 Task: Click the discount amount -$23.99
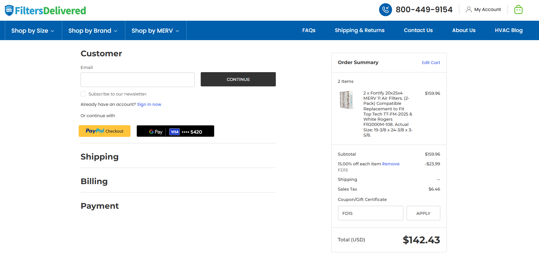pos(432,164)
